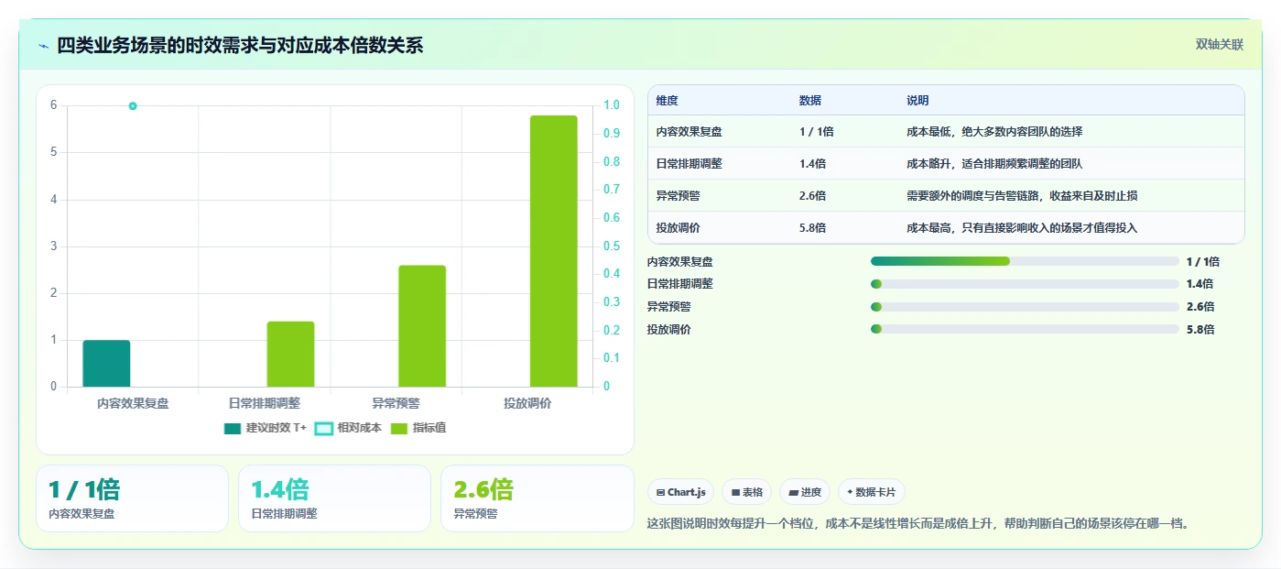Click the 5.8倍 table cell
The image size is (1281, 569).
(x=813, y=228)
